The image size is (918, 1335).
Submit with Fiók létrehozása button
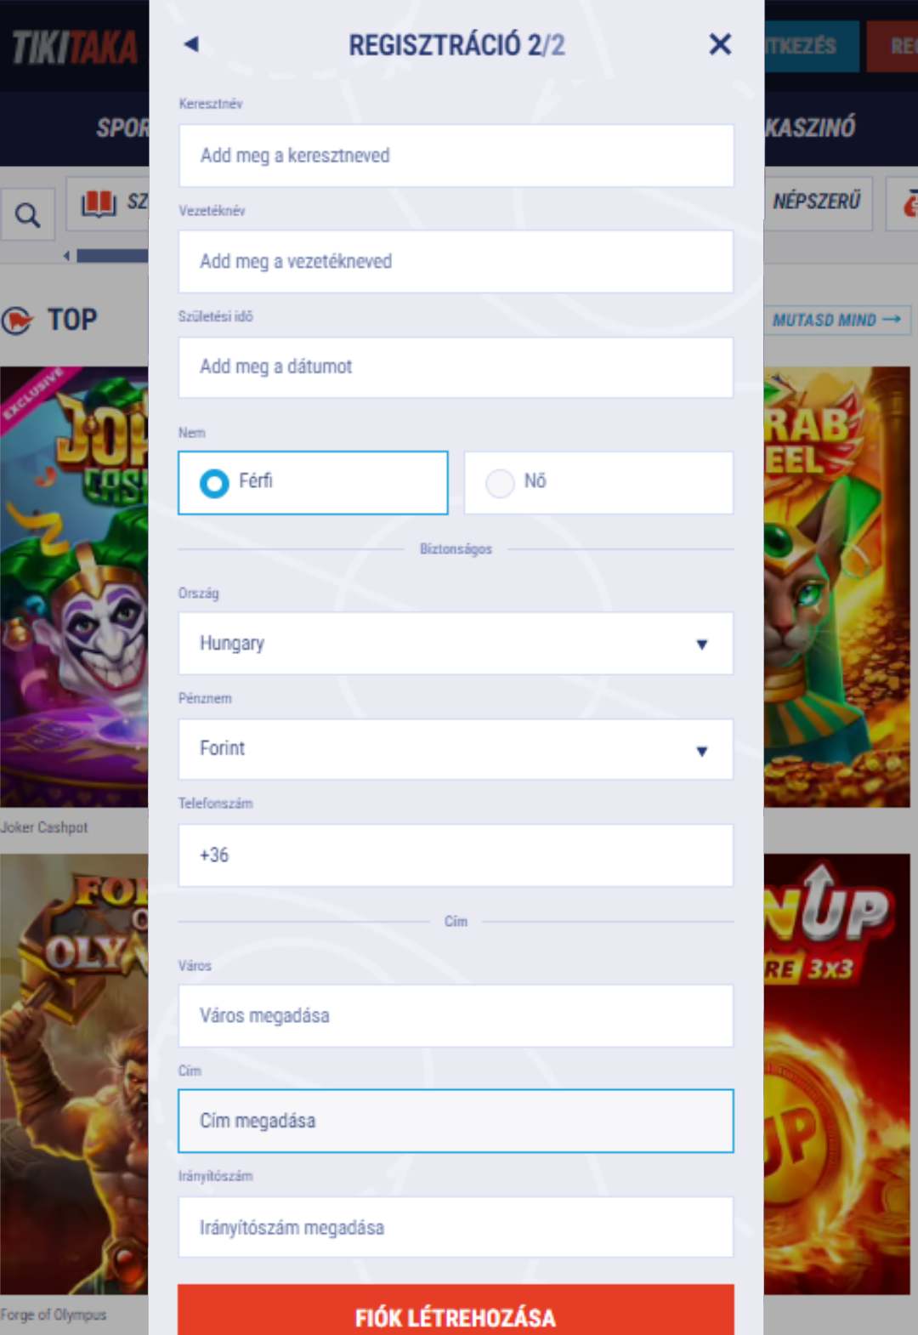point(456,1309)
